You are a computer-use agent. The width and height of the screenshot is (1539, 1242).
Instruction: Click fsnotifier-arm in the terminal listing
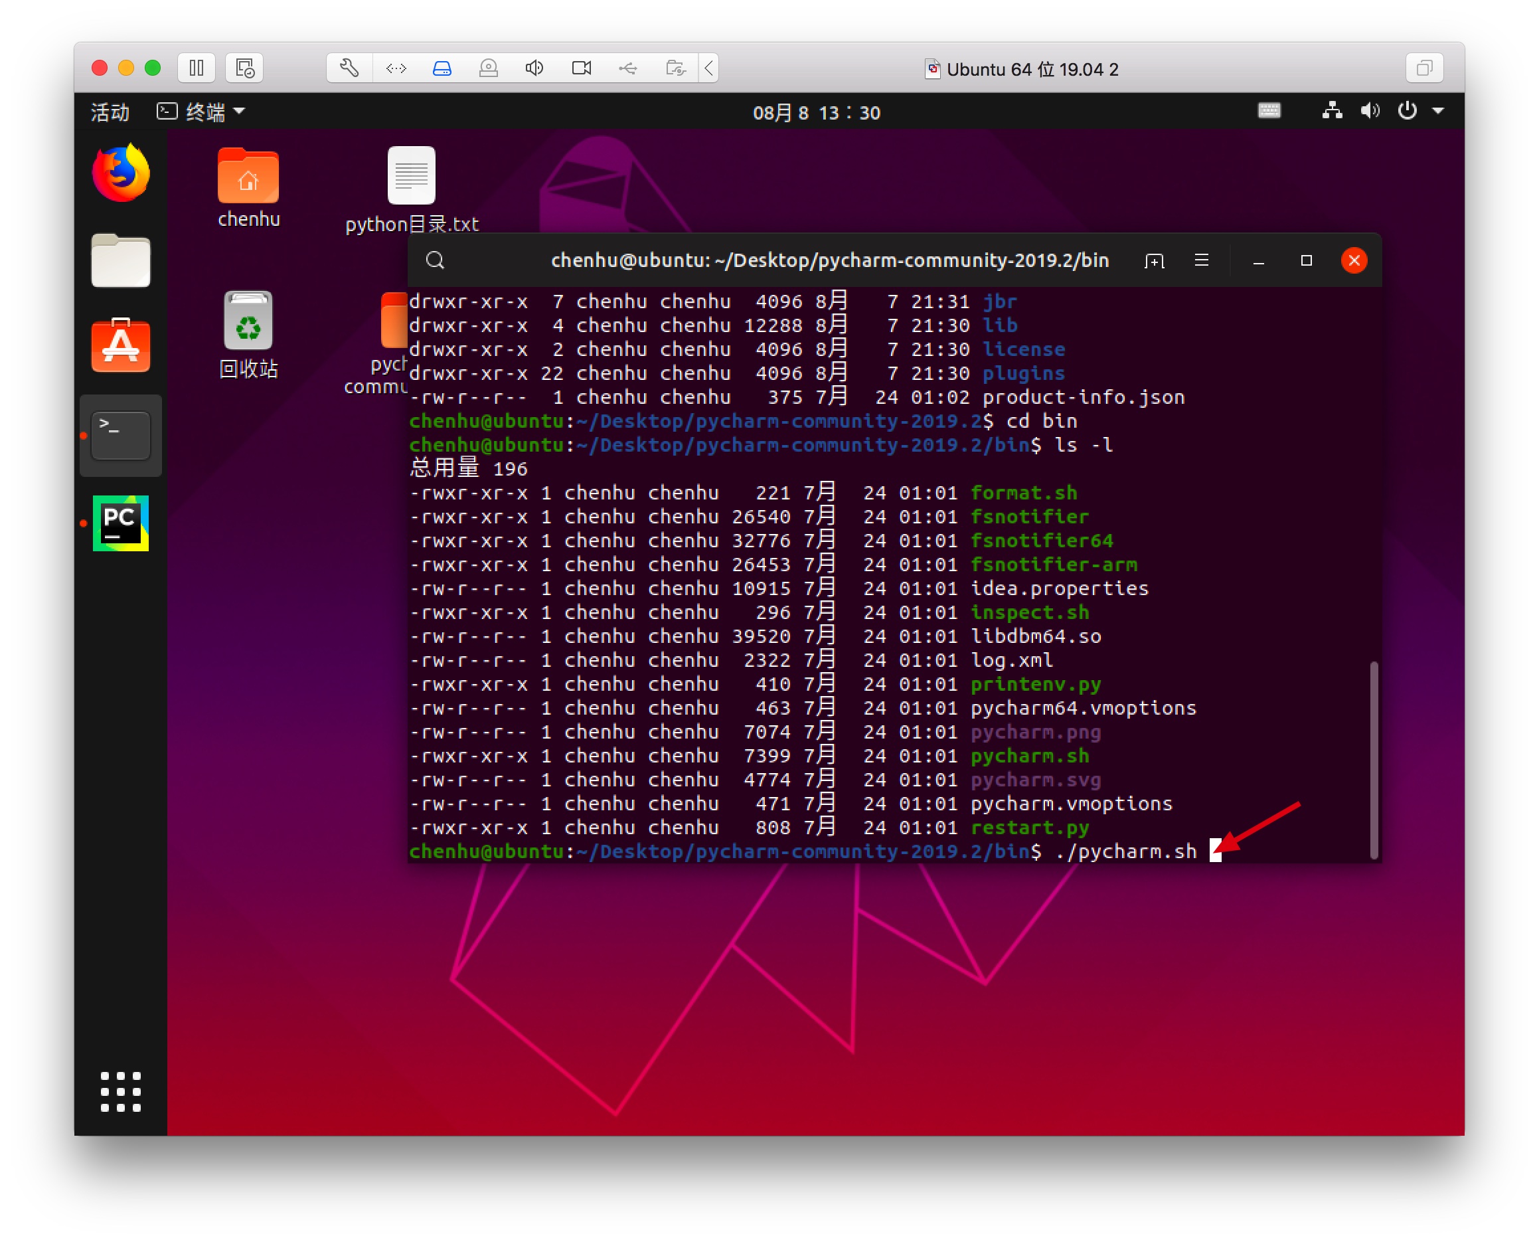point(1054,565)
